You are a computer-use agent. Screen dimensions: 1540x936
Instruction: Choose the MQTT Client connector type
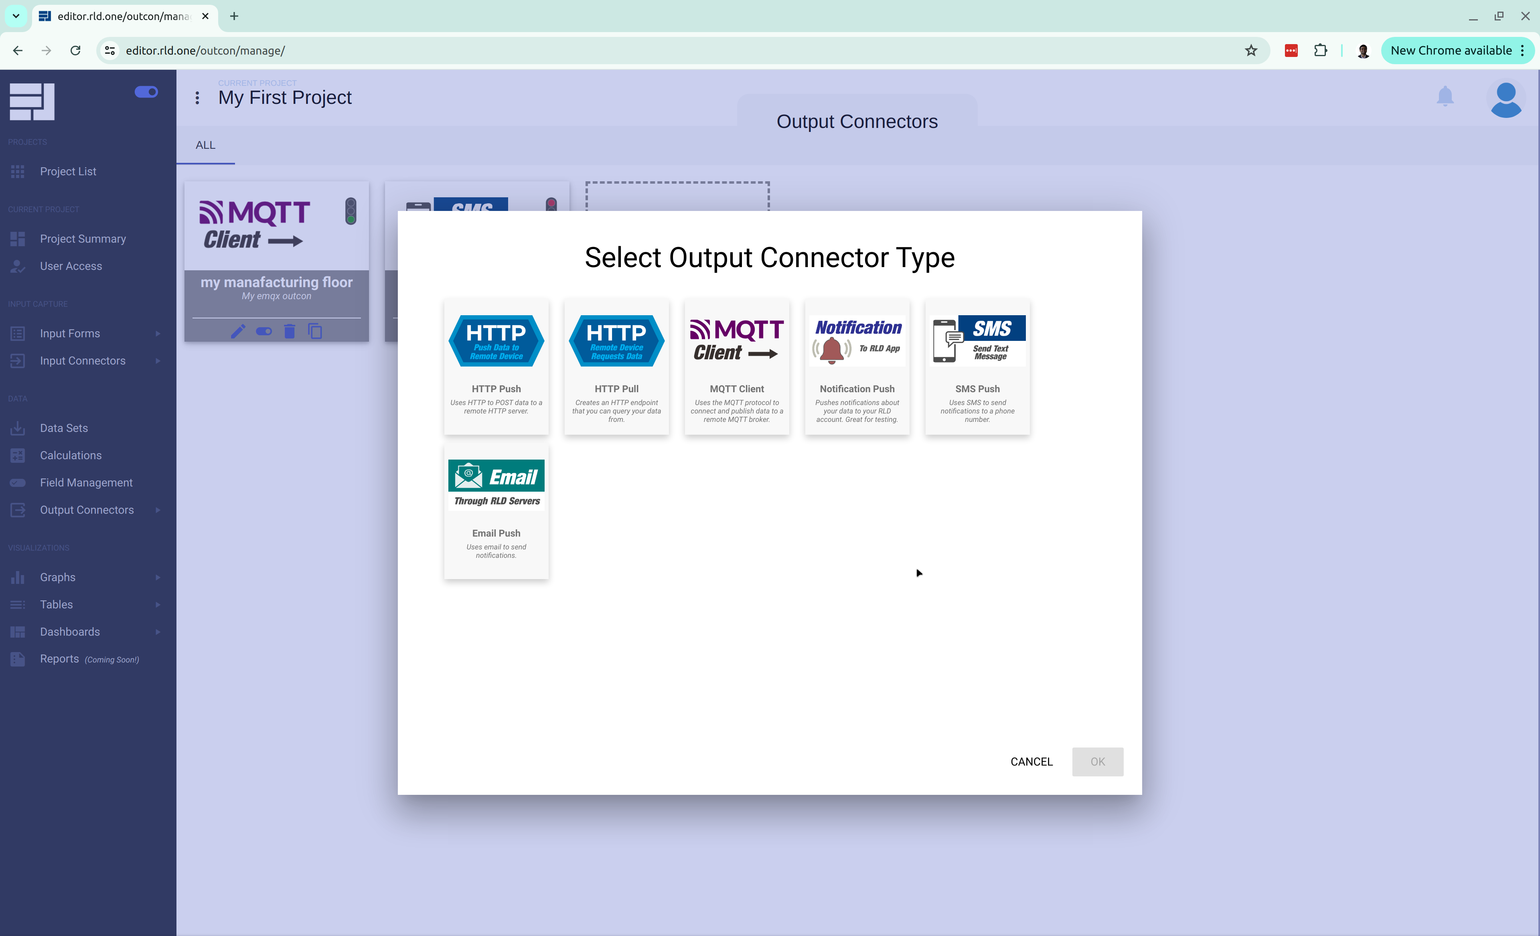tap(737, 367)
